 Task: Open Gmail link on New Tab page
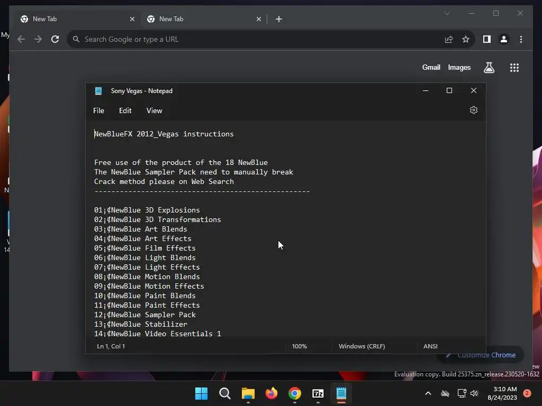431,67
